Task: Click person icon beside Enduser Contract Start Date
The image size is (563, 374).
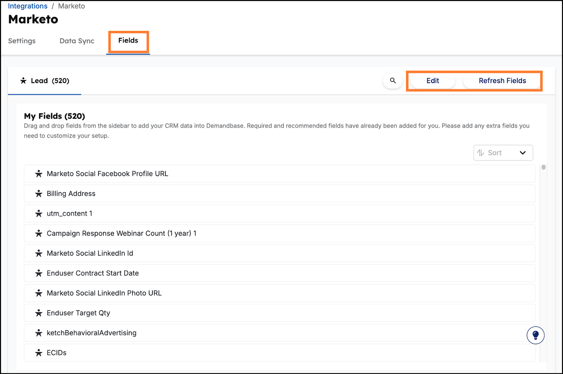Action: 39,273
